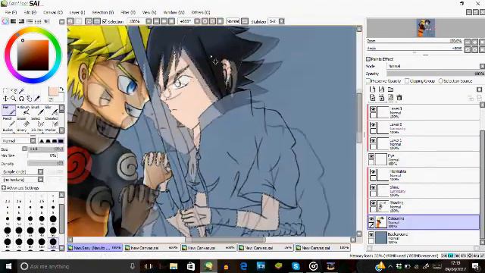Select the Pencil tool
This screenshot has height=273, width=485.
coord(8,121)
